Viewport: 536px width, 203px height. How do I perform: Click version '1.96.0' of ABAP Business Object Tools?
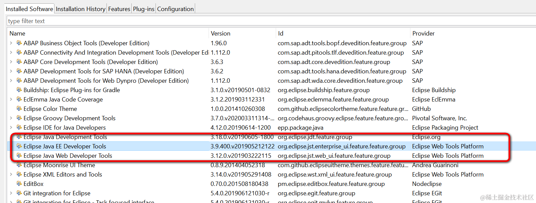click(x=219, y=43)
